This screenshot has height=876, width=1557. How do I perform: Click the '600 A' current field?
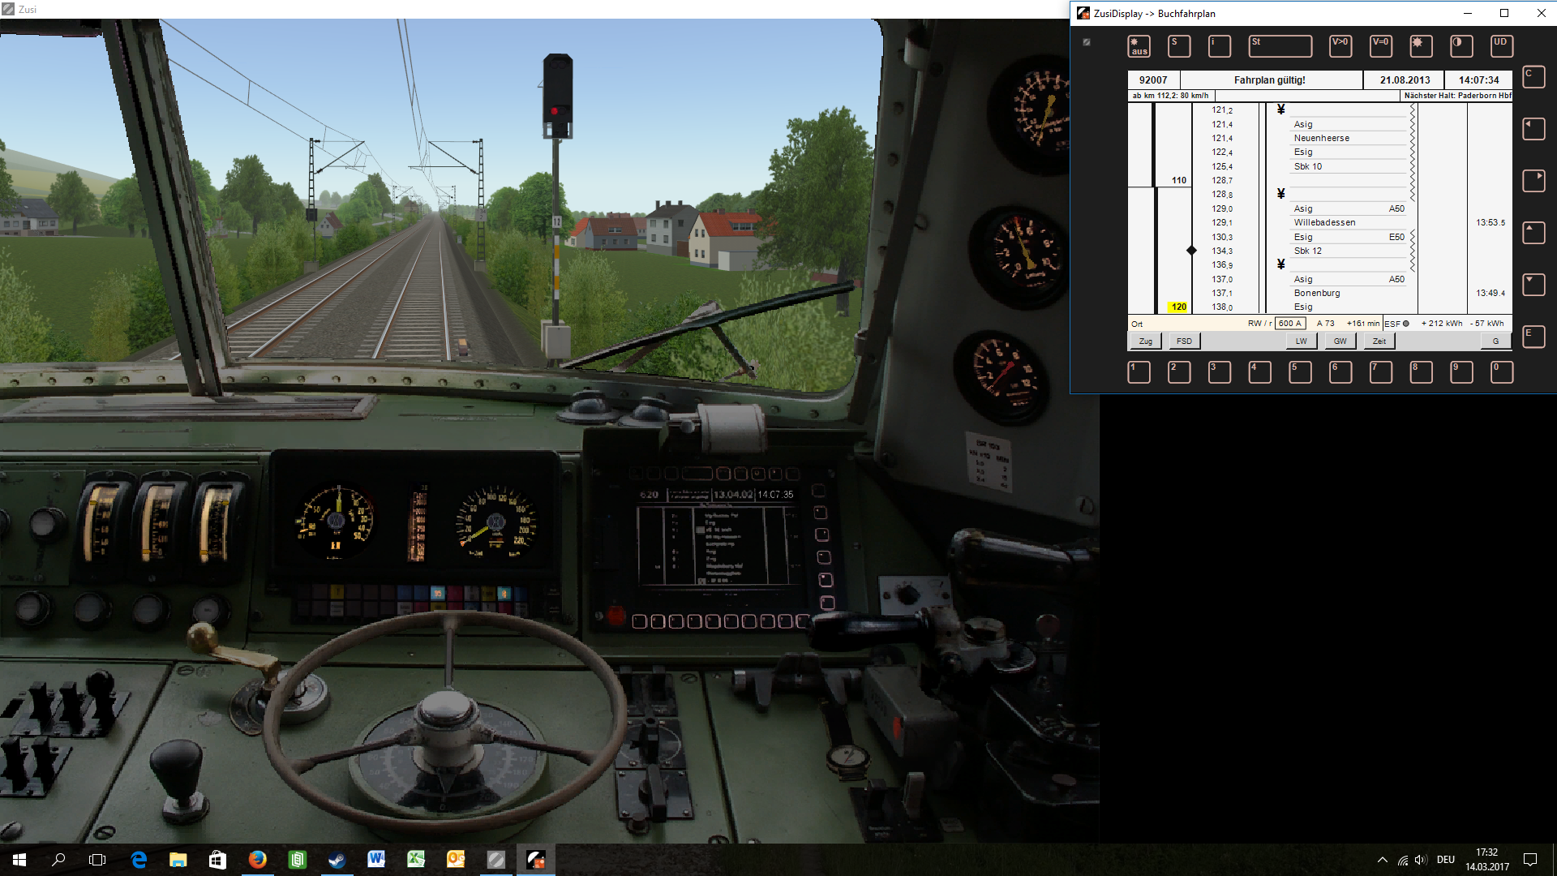point(1289,324)
